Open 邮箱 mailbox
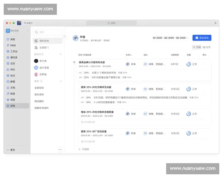The image size is (223, 178). coord(11,82)
